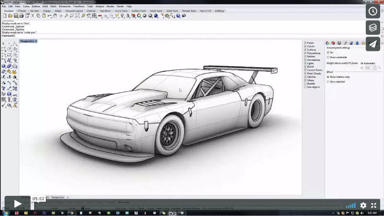Enable the Show underside checkbox
Viewport: 384px width, 216px height.
pos(328,57)
